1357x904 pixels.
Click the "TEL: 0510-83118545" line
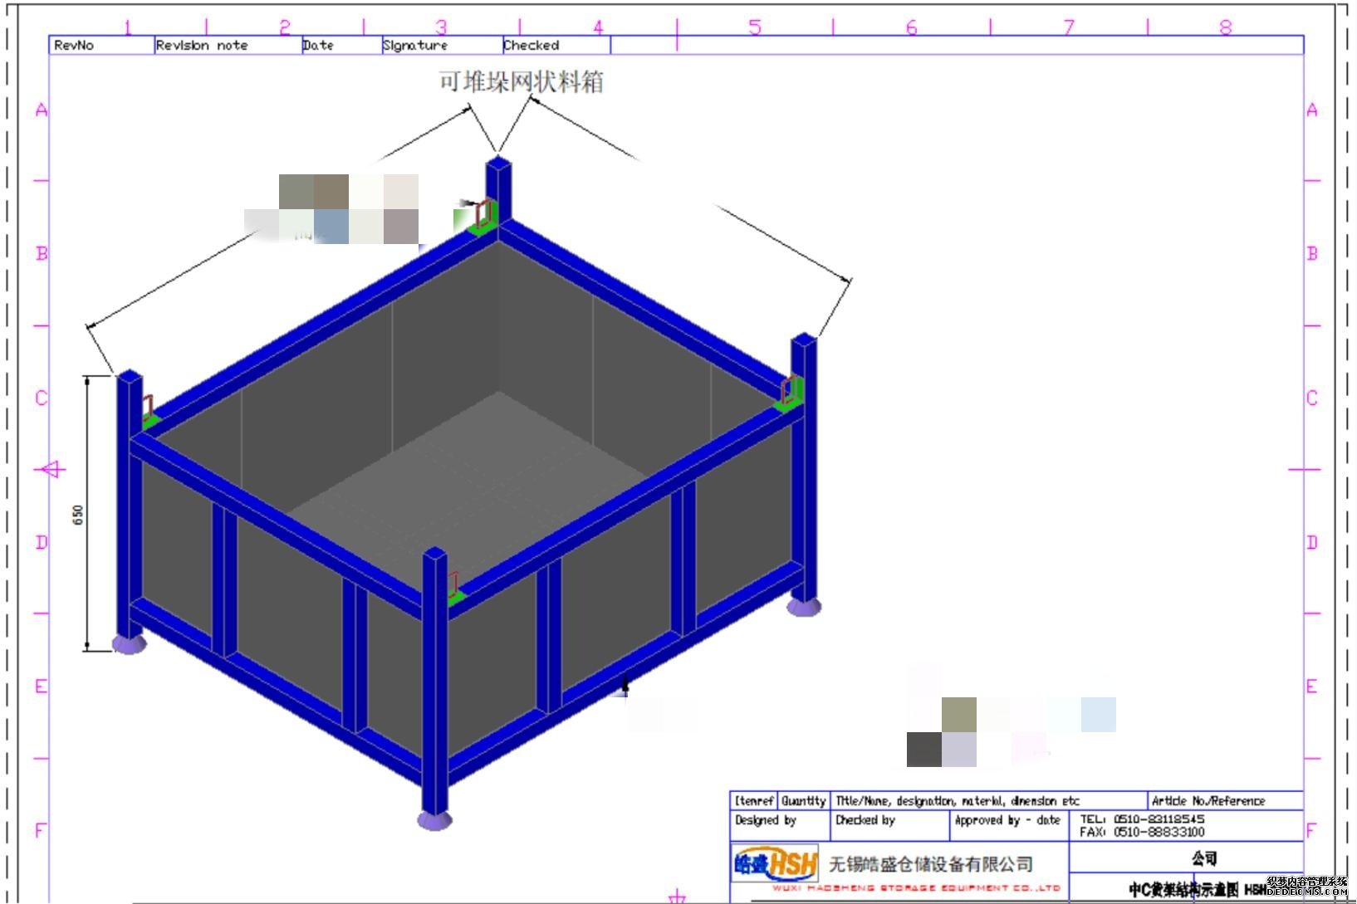(1142, 818)
